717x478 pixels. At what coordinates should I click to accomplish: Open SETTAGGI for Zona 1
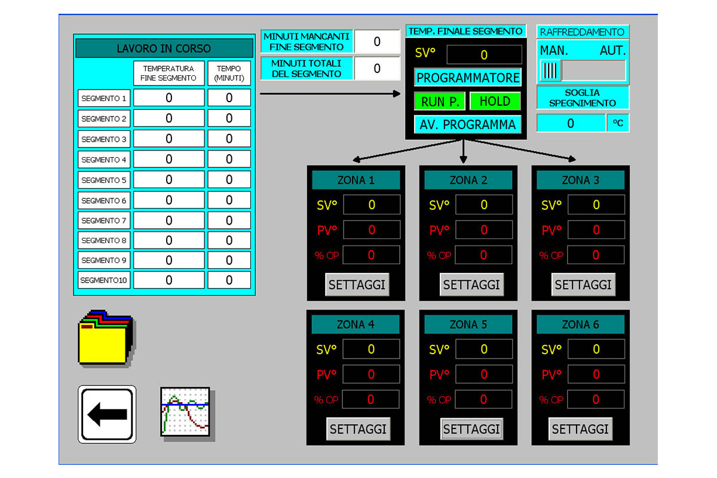click(x=357, y=284)
